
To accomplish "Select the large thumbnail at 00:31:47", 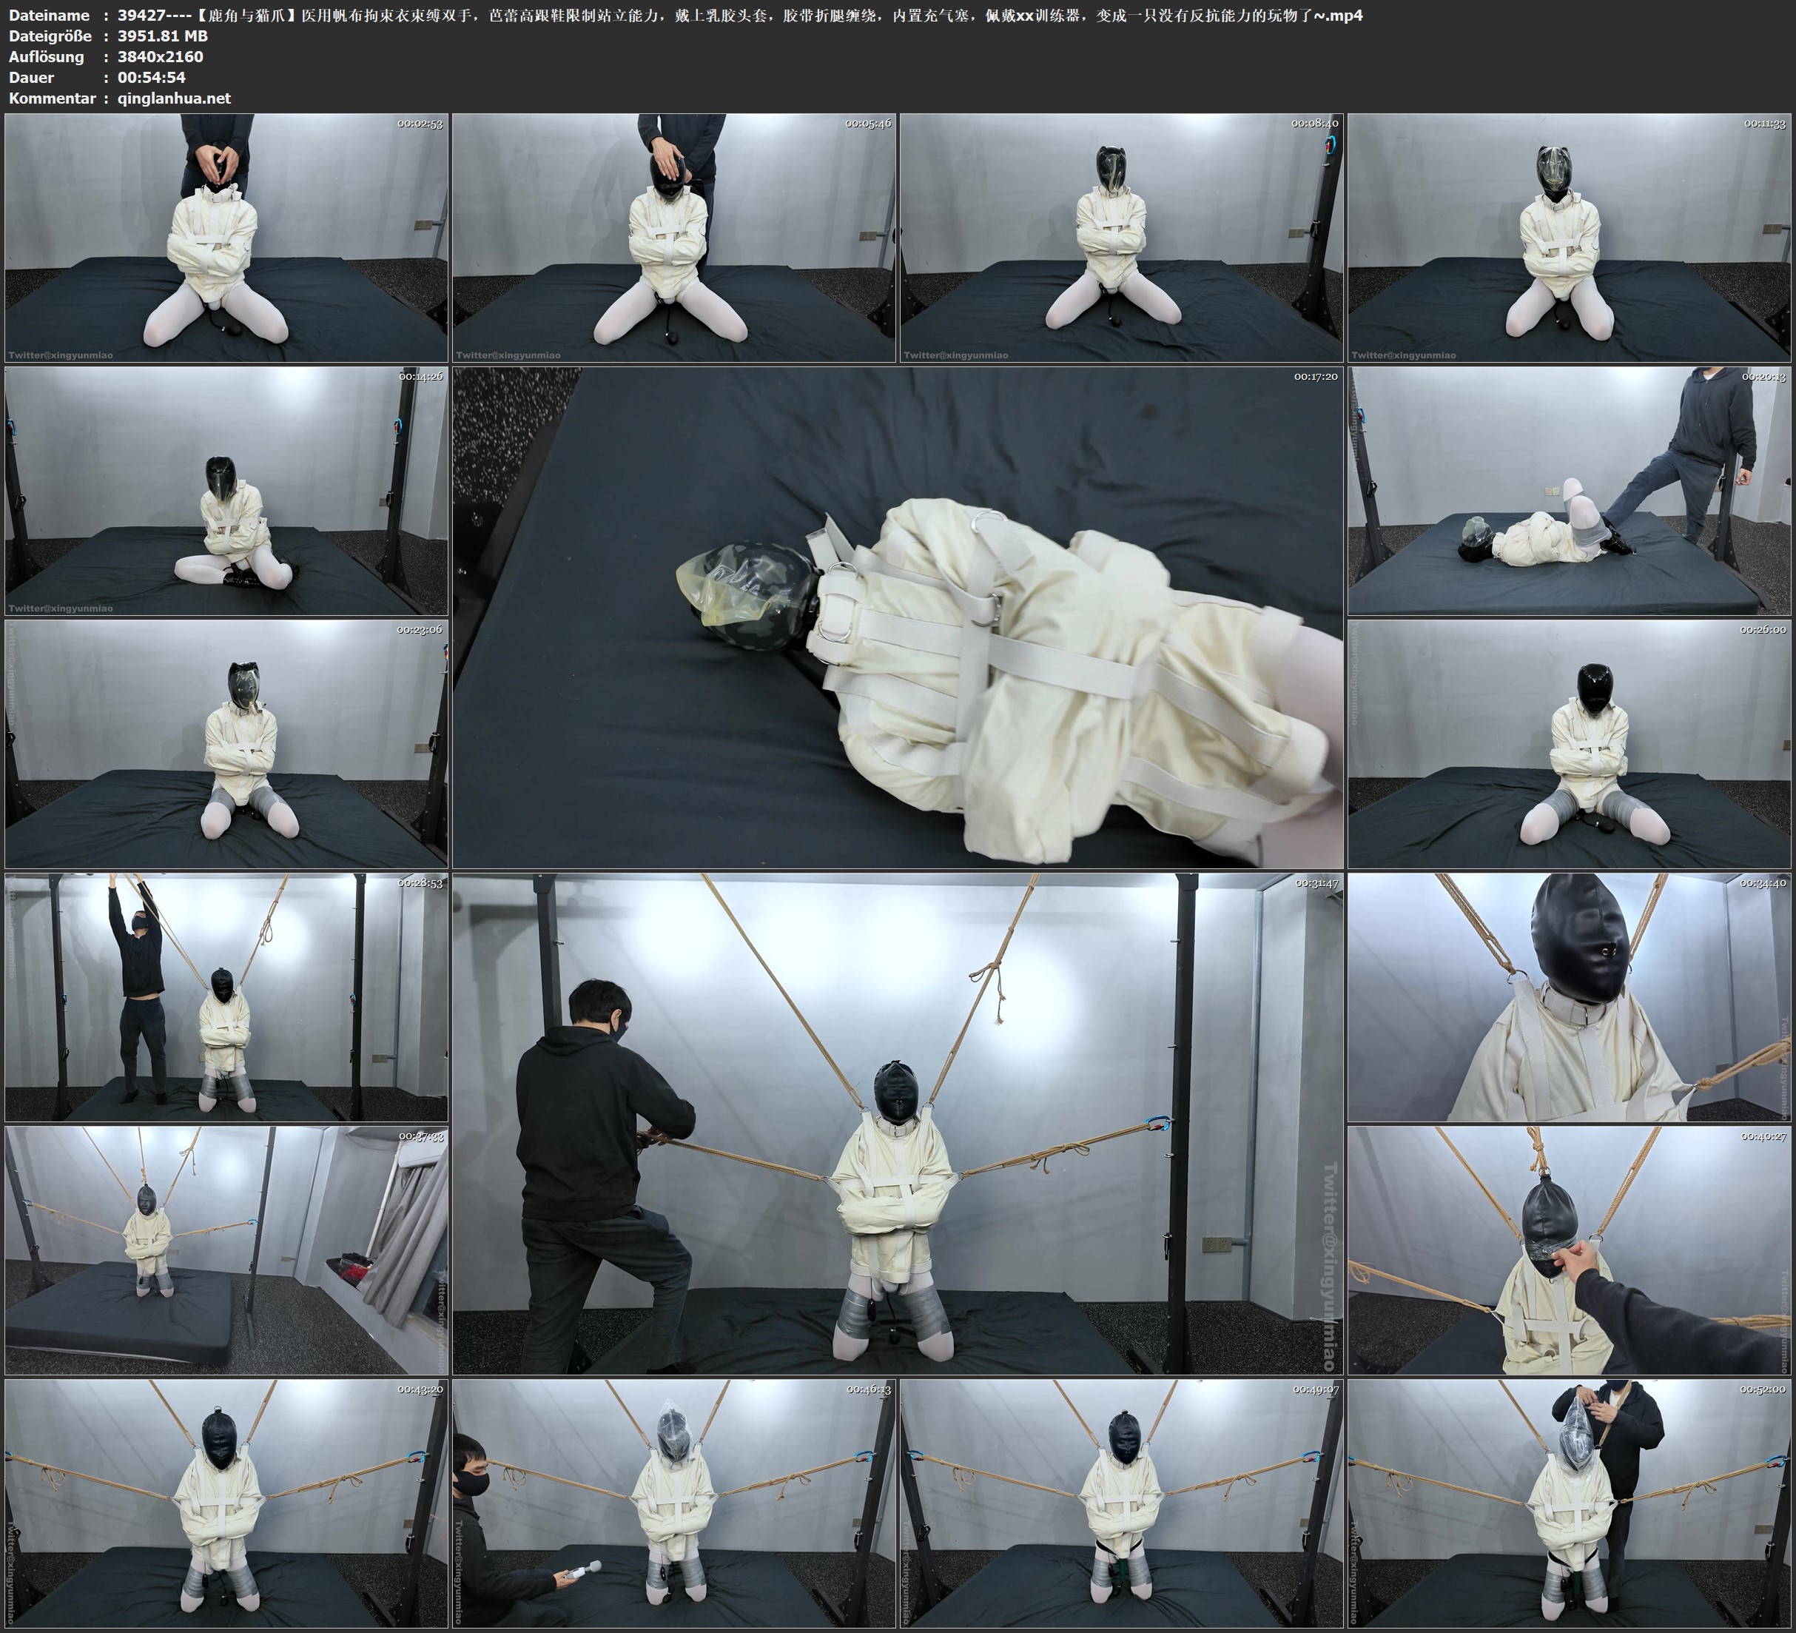I will [x=898, y=1124].
